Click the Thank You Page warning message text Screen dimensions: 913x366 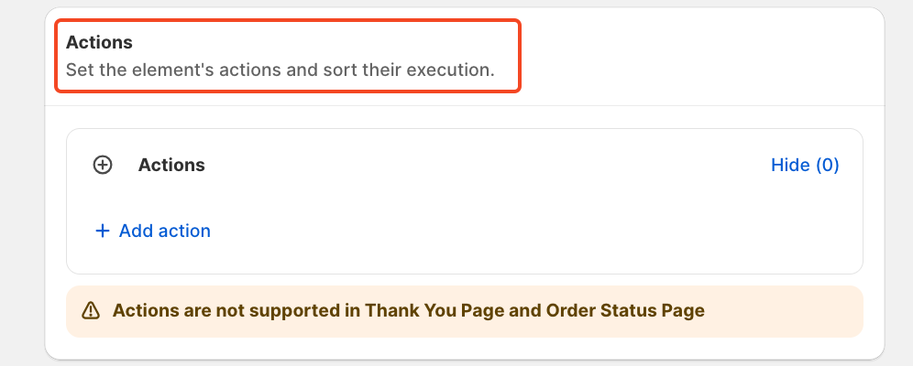click(408, 311)
